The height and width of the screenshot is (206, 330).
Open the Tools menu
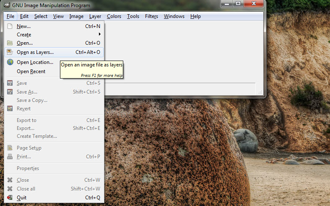click(133, 16)
